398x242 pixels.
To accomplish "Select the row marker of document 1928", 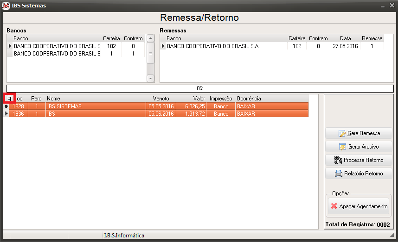I will (6, 106).
